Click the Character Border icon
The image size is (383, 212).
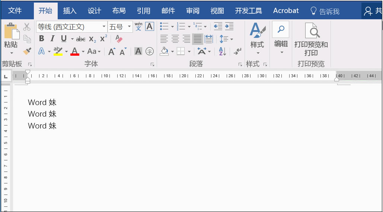pos(150,26)
